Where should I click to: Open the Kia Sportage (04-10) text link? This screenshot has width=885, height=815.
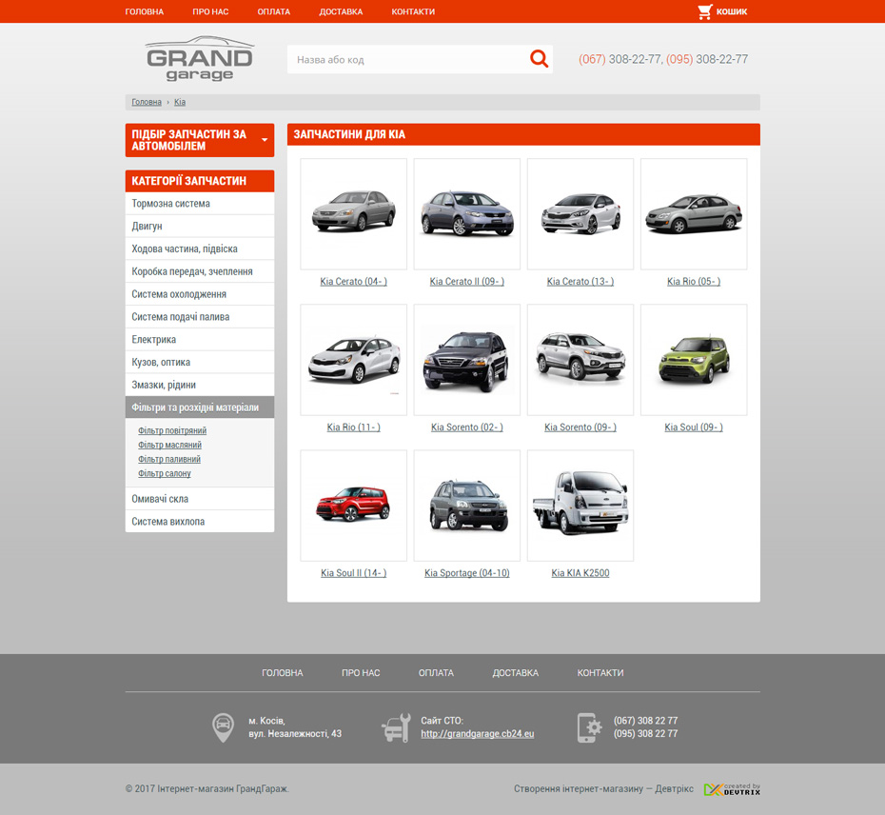point(467,573)
